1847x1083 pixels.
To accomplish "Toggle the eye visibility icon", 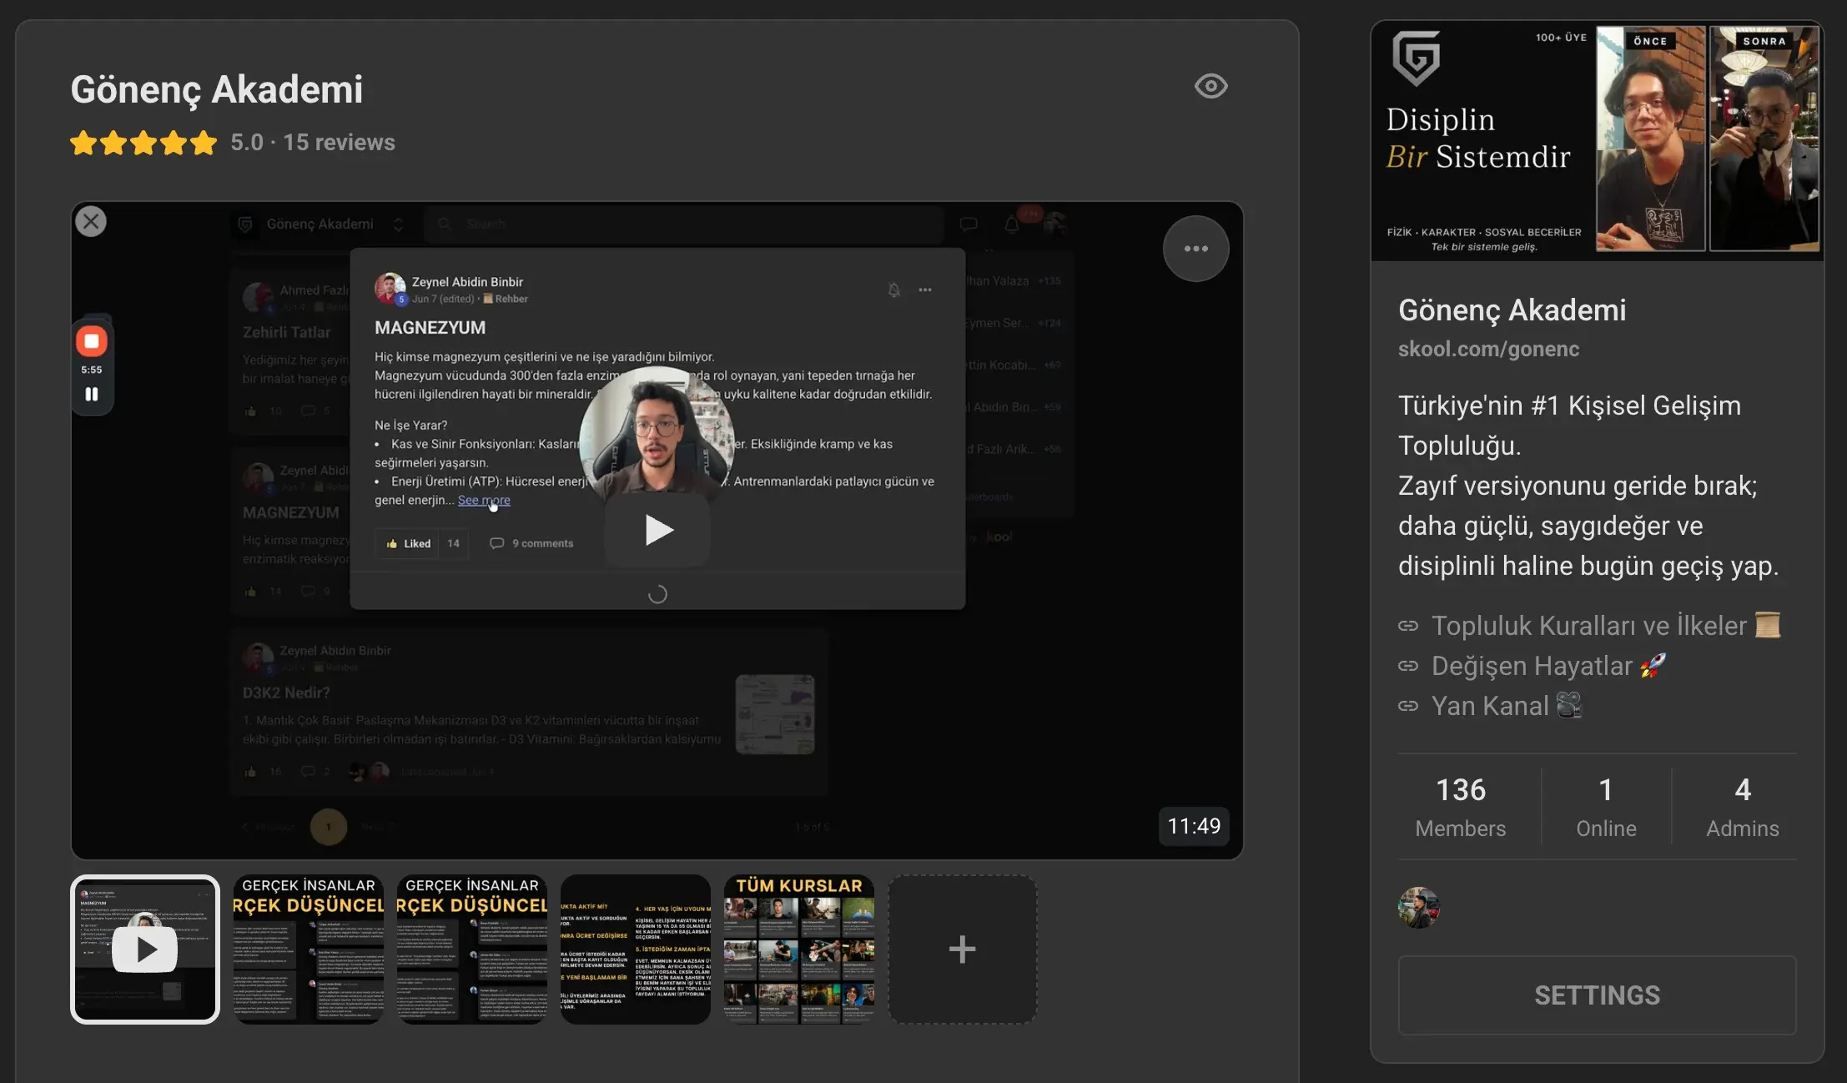I will pyautogui.click(x=1210, y=86).
